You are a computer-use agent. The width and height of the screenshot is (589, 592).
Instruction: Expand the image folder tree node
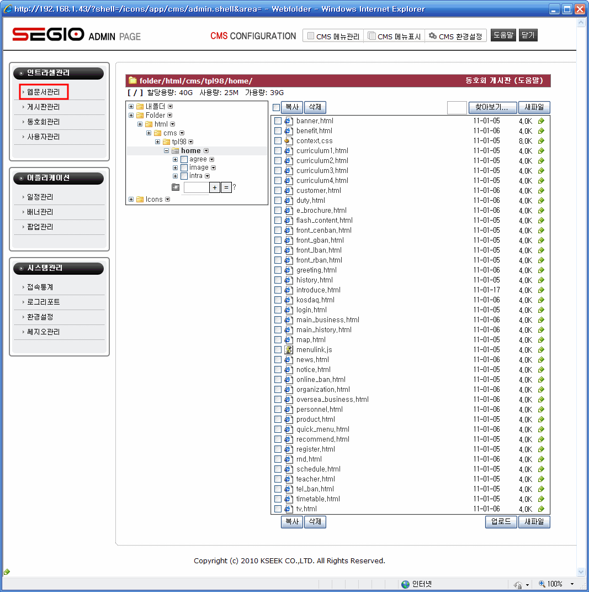[176, 167]
